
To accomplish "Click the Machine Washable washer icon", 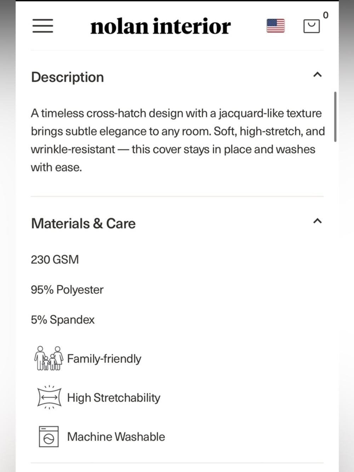I will 48,437.
